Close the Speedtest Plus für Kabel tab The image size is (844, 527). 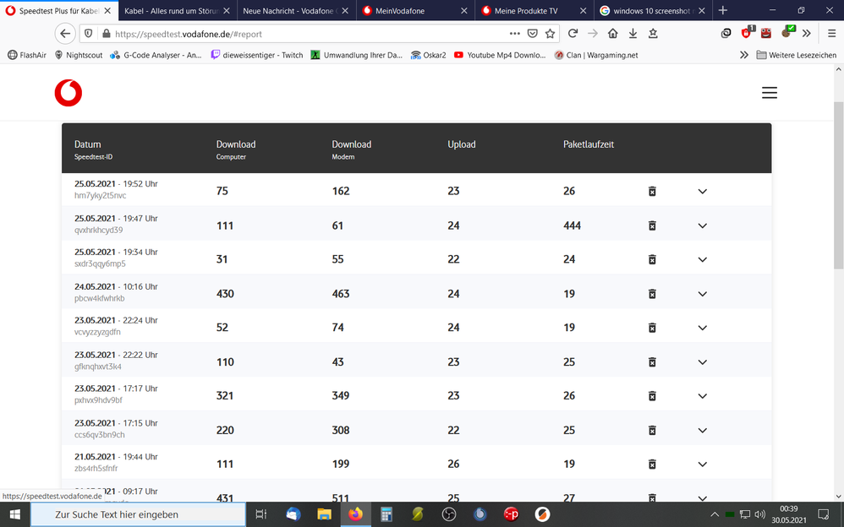pyautogui.click(x=107, y=11)
